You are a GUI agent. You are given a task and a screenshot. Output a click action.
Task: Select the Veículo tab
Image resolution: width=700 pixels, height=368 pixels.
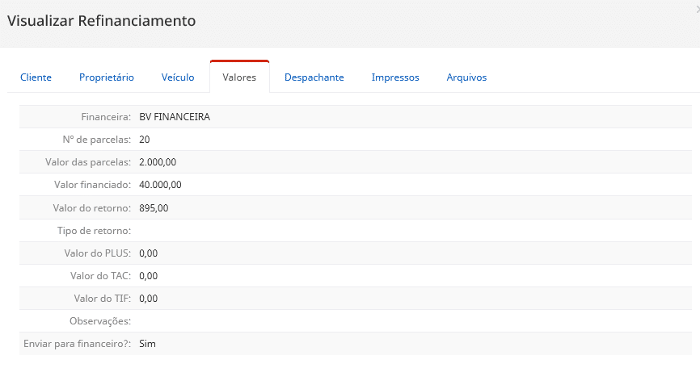pyautogui.click(x=178, y=77)
